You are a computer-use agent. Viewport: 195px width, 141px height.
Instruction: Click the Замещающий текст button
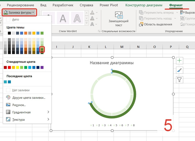coord(118,19)
